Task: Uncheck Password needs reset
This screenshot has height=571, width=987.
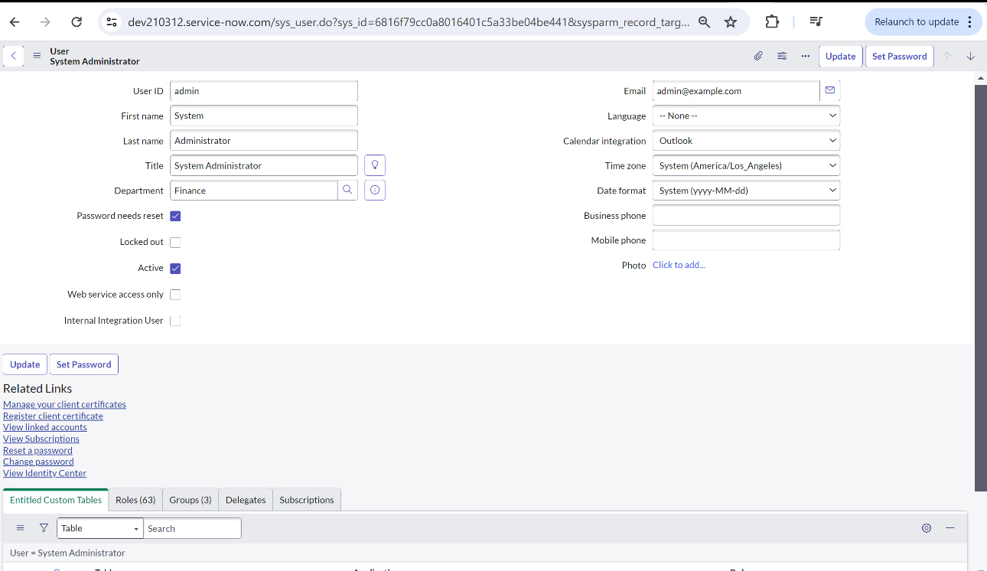Action: coord(175,216)
